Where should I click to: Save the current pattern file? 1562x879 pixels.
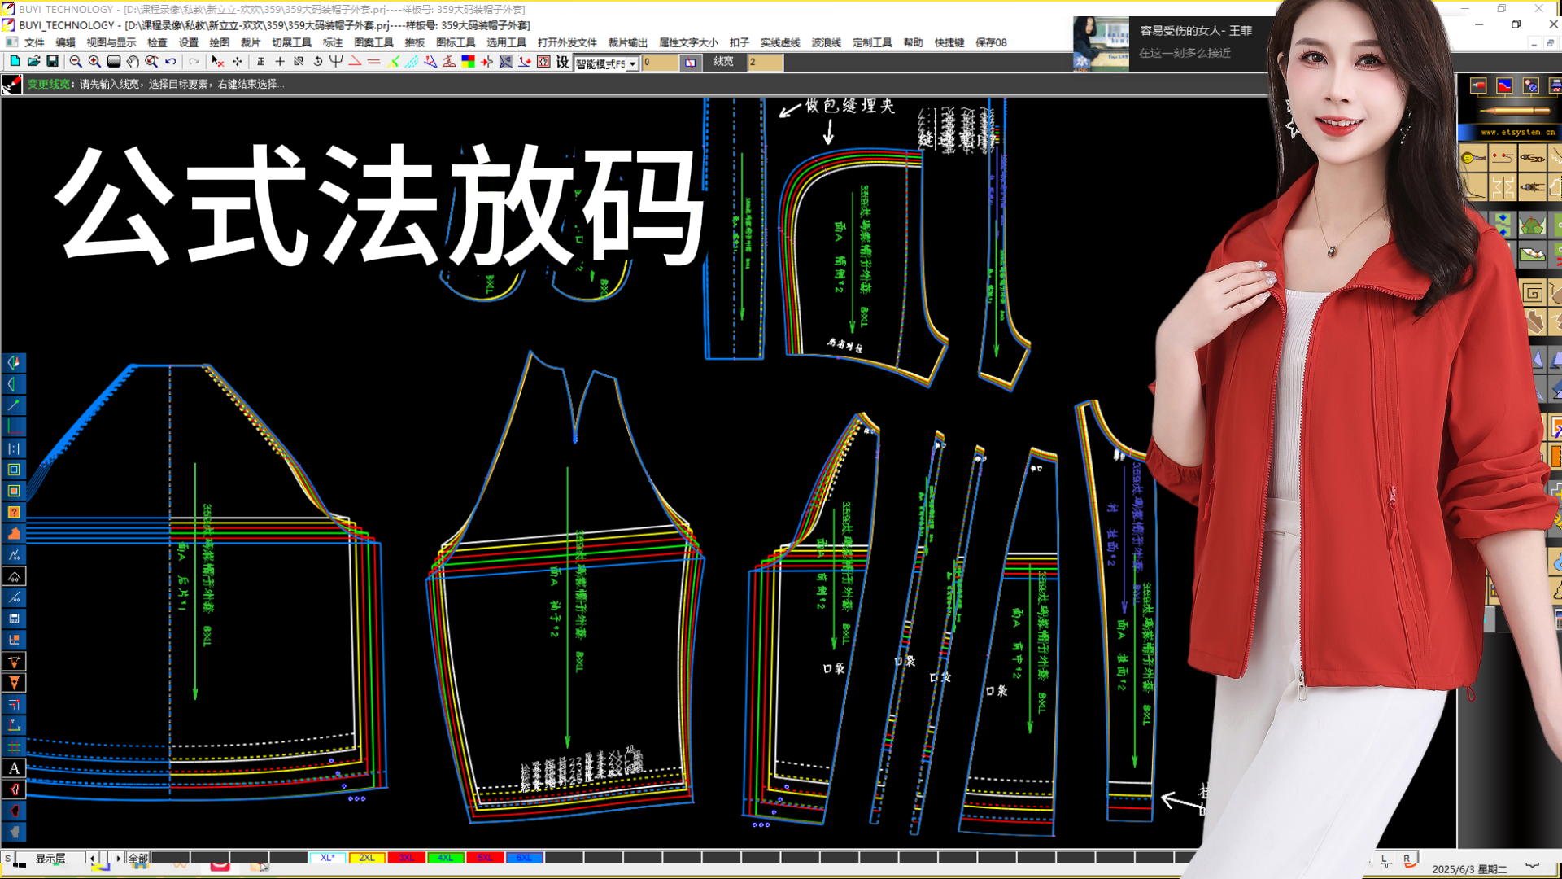click(53, 61)
